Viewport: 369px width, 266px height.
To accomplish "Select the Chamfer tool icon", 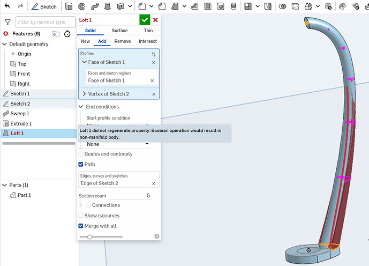I will pos(162,6).
